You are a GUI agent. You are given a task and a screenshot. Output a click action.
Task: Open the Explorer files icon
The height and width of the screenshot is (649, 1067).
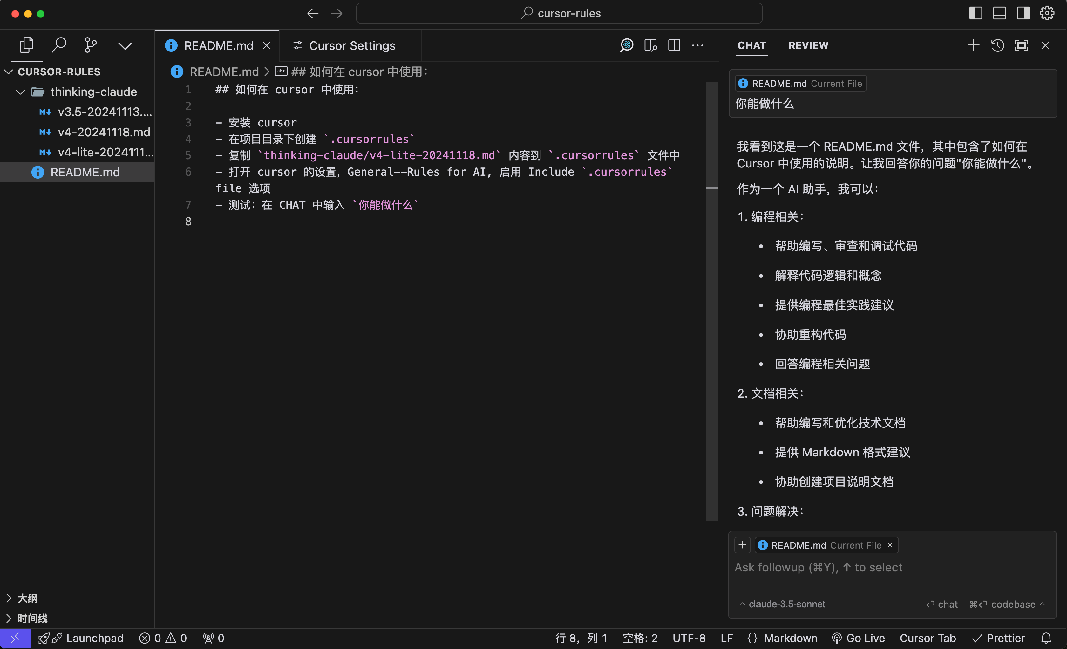coord(26,45)
